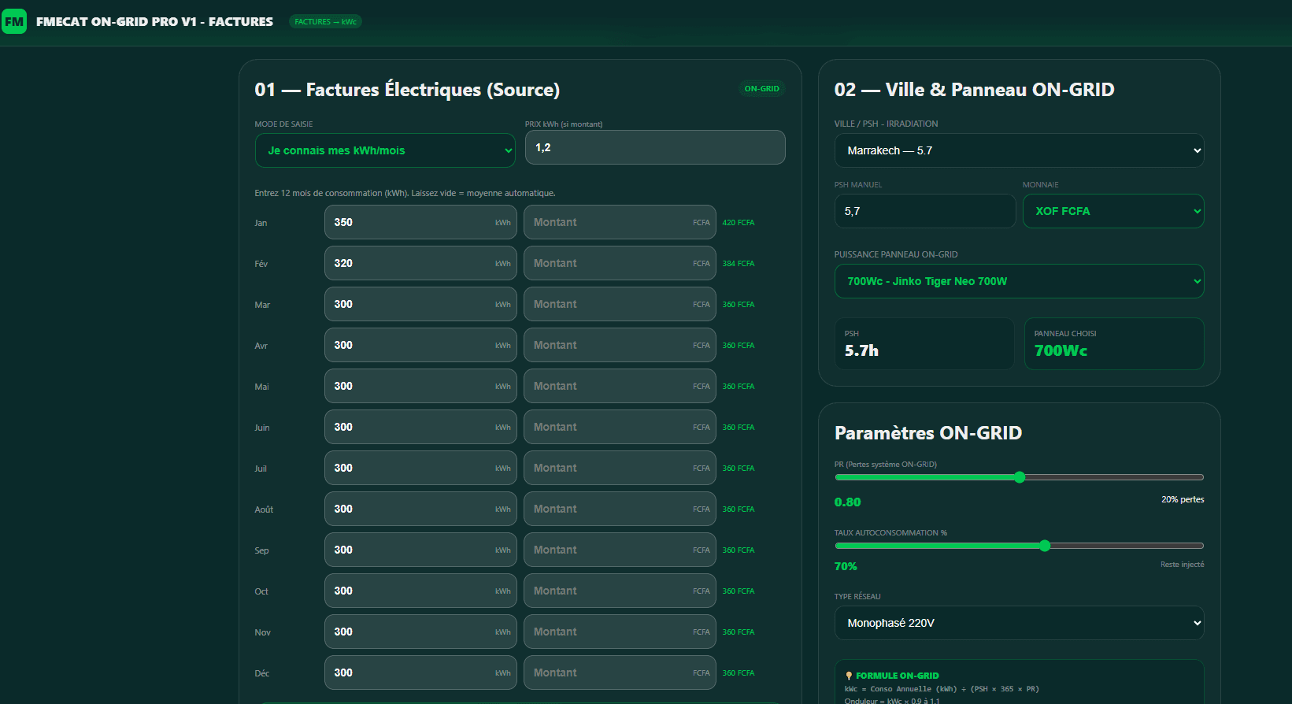Image resolution: width=1292 pixels, height=704 pixels.
Task: Click the Déc kWh input field
Action: 420,673
